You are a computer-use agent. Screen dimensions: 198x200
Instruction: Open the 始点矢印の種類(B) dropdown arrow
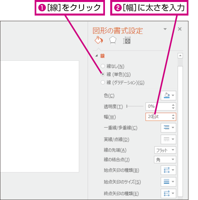pyautogui.click(x=173, y=170)
